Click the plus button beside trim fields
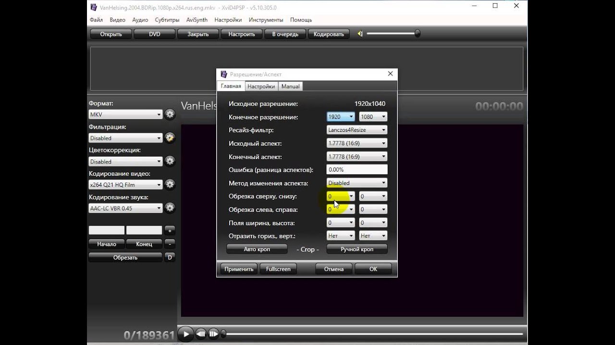The width and height of the screenshot is (615, 345). (x=170, y=230)
